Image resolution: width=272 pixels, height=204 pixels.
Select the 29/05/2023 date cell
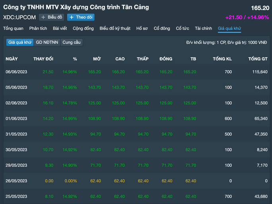16,165
